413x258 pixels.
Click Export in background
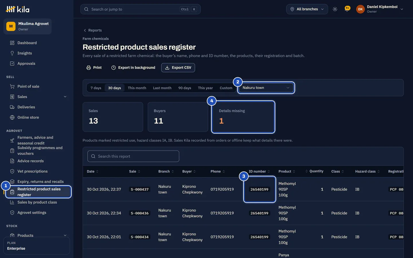tap(133, 68)
